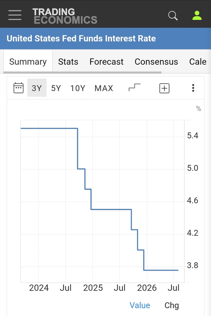Switch to the Stats tab

point(68,62)
